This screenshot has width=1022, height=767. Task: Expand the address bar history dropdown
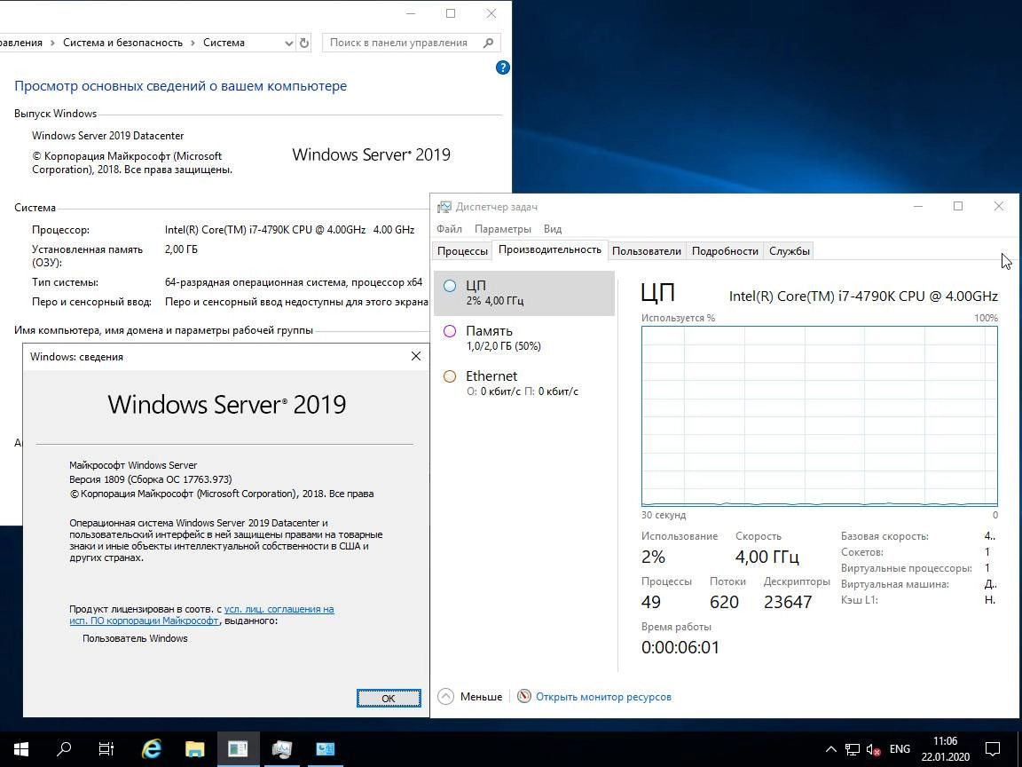288,43
